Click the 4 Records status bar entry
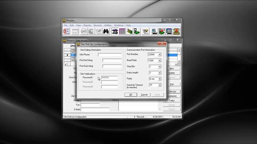 coord(139,117)
